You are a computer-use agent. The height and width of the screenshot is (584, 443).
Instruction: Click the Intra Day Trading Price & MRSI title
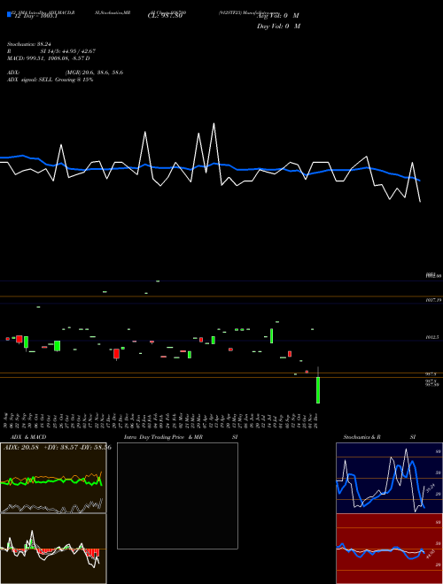[x=181, y=437]
